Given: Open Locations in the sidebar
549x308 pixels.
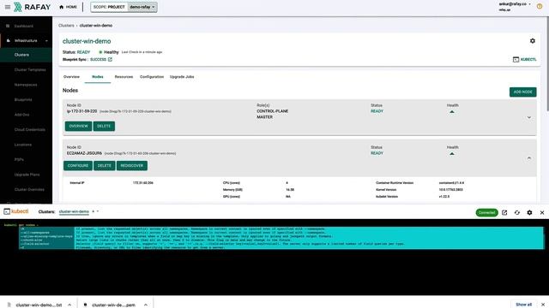Looking at the screenshot, I should coord(23,145).
